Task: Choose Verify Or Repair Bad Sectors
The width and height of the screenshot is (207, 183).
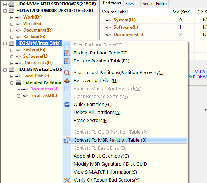Action: point(125,180)
